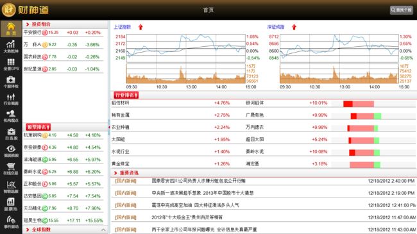Click green badge next to 达安基因
The width and height of the screenshot is (417, 234).
tap(45, 196)
